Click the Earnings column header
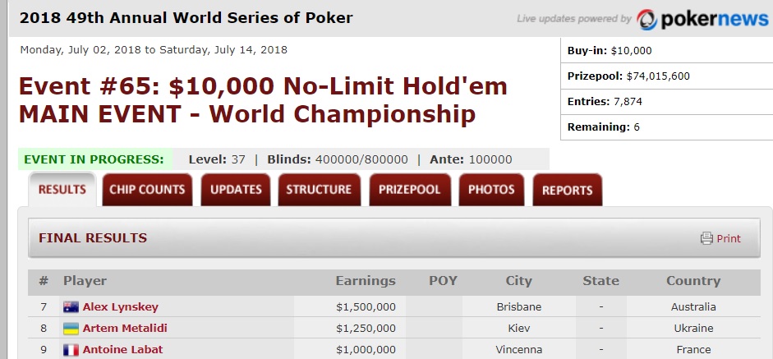773x359 pixels. point(366,281)
